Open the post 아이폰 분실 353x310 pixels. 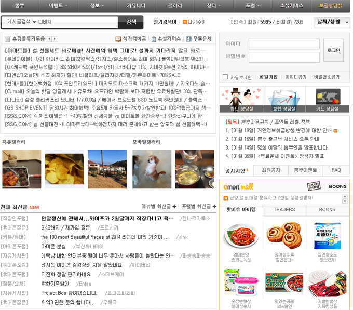coord(53,246)
